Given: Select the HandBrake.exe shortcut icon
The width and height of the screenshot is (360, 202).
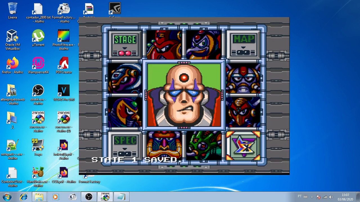Looking at the screenshot, I should 38,177.
